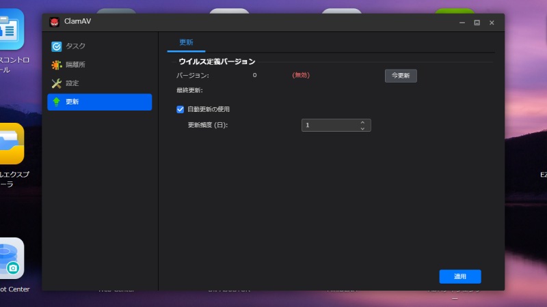Open the 隔離所 quarantine section

click(99, 65)
